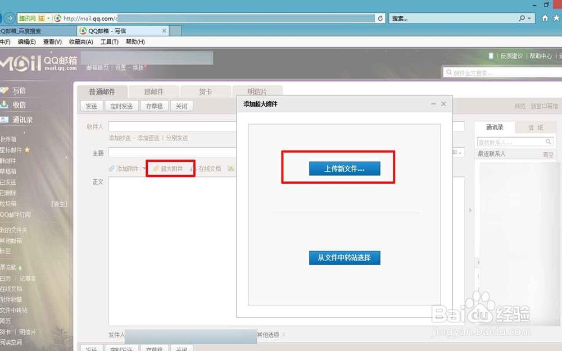This screenshot has width=562, height=351.
Task: Click the top 定时发送 button
Action: click(121, 106)
